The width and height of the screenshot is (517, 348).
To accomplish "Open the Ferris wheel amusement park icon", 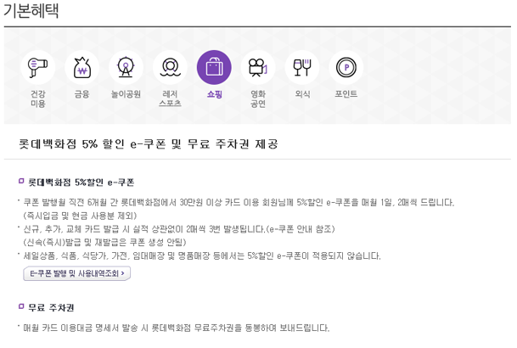I will 126,67.
